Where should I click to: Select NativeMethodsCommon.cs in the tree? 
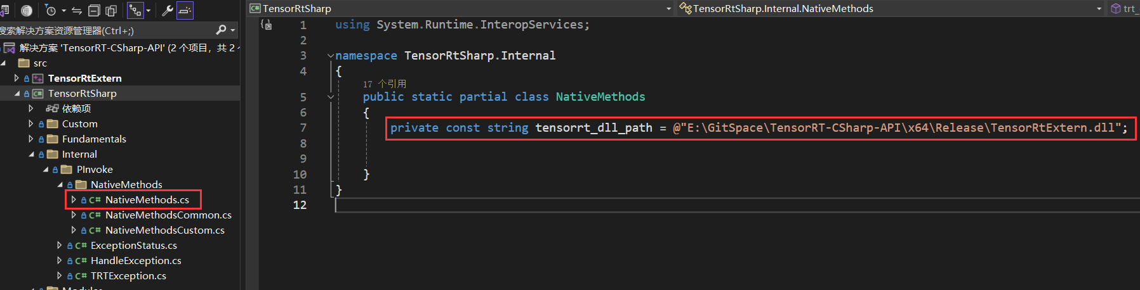(168, 215)
